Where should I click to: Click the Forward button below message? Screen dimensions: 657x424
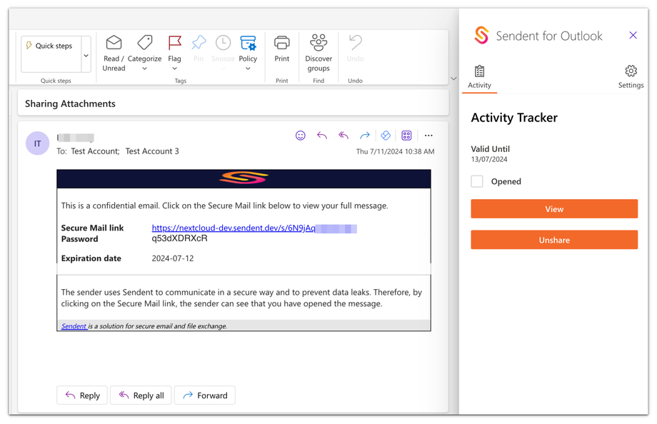[x=205, y=395]
